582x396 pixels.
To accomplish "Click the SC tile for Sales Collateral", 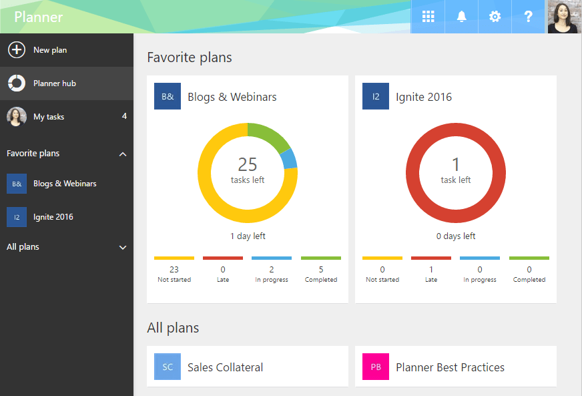I will 168,367.
